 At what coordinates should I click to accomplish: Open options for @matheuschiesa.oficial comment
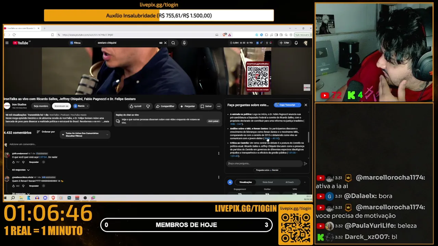(219, 177)
